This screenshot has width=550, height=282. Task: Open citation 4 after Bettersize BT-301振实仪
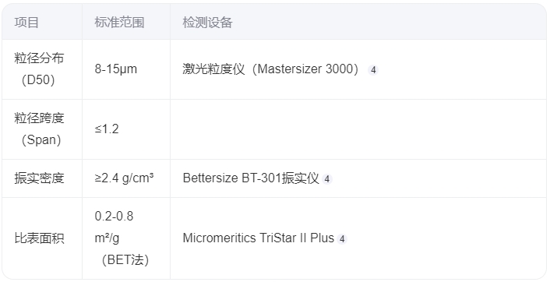click(327, 179)
